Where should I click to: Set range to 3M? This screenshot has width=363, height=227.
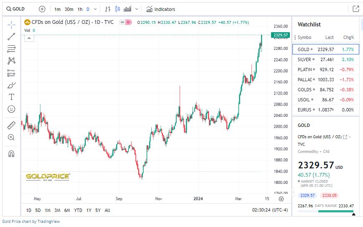(x=57, y=210)
